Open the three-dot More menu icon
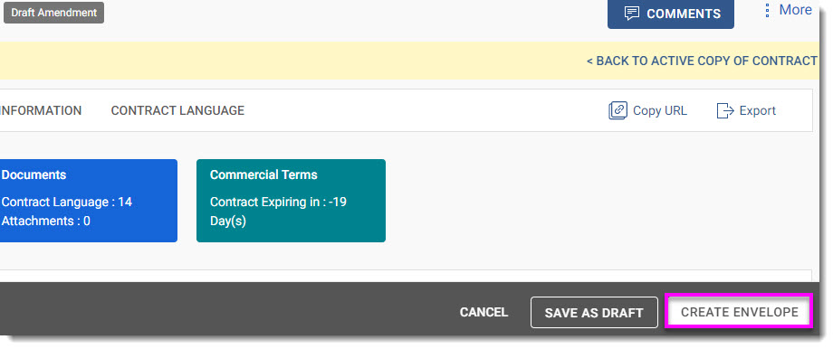The image size is (833, 349). [x=767, y=10]
